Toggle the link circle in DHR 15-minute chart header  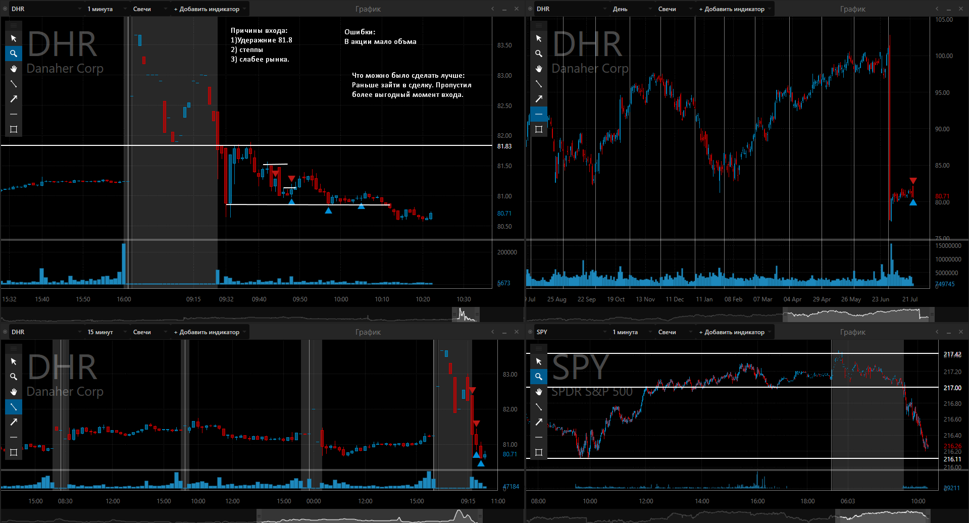pos(5,332)
